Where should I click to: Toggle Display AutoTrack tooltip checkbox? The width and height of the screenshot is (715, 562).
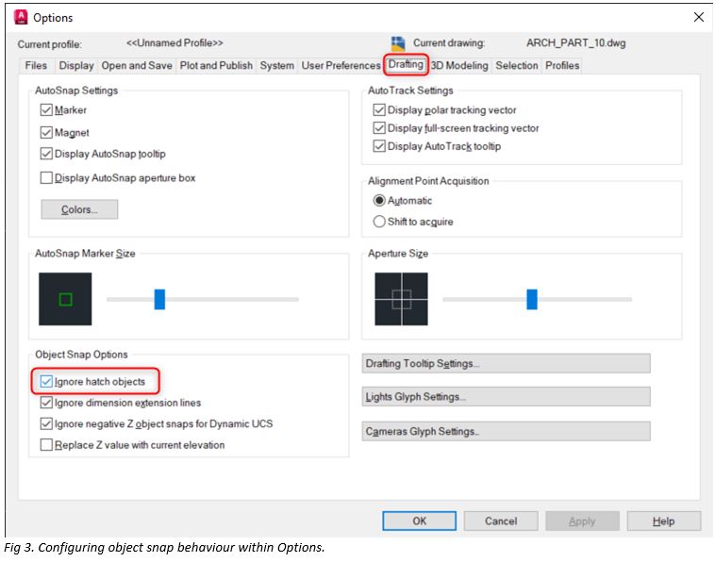pyautogui.click(x=379, y=146)
